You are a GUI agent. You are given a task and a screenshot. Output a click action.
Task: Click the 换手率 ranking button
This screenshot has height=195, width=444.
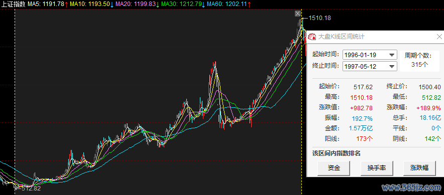coord(377,168)
